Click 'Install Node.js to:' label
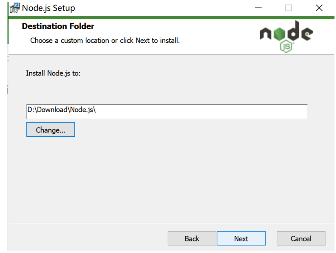This screenshot has width=336, height=253. click(x=53, y=73)
